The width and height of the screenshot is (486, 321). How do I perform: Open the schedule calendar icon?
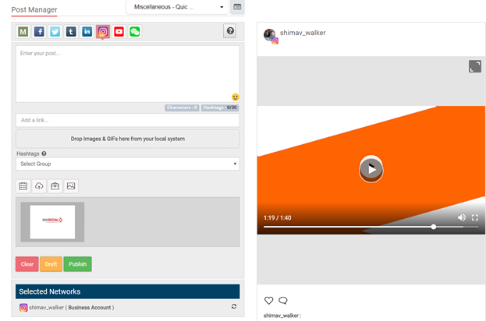[23, 186]
